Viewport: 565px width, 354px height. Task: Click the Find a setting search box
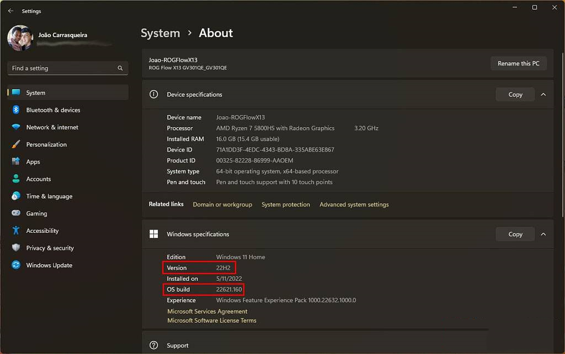tap(67, 68)
